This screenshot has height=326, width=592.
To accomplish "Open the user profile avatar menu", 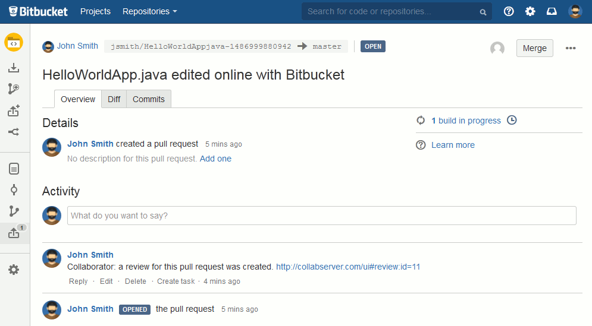I will [x=575, y=11].
